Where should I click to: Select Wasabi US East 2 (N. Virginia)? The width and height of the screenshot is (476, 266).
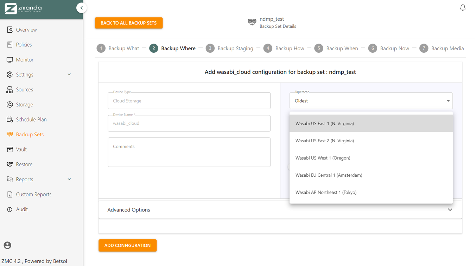point(371,141)
